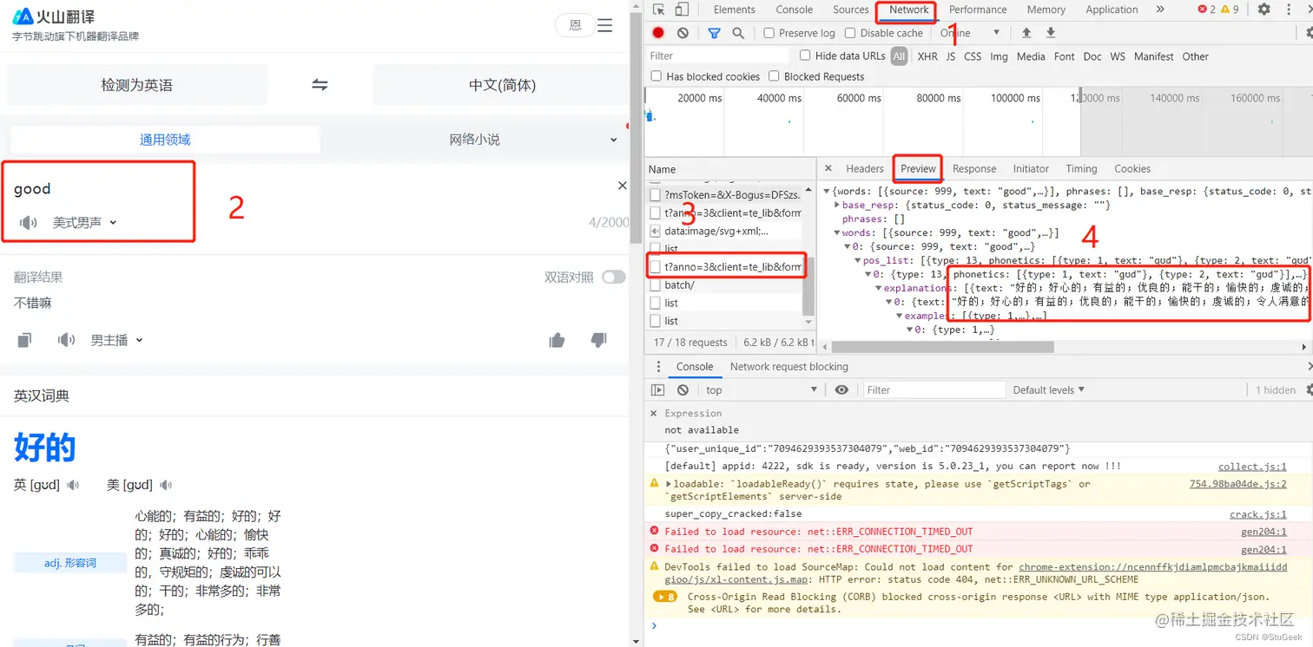Open the 美式男声 voice dropdown
Image resolution: width=1313 pixels, height=647 pixels.
[84, 223]
